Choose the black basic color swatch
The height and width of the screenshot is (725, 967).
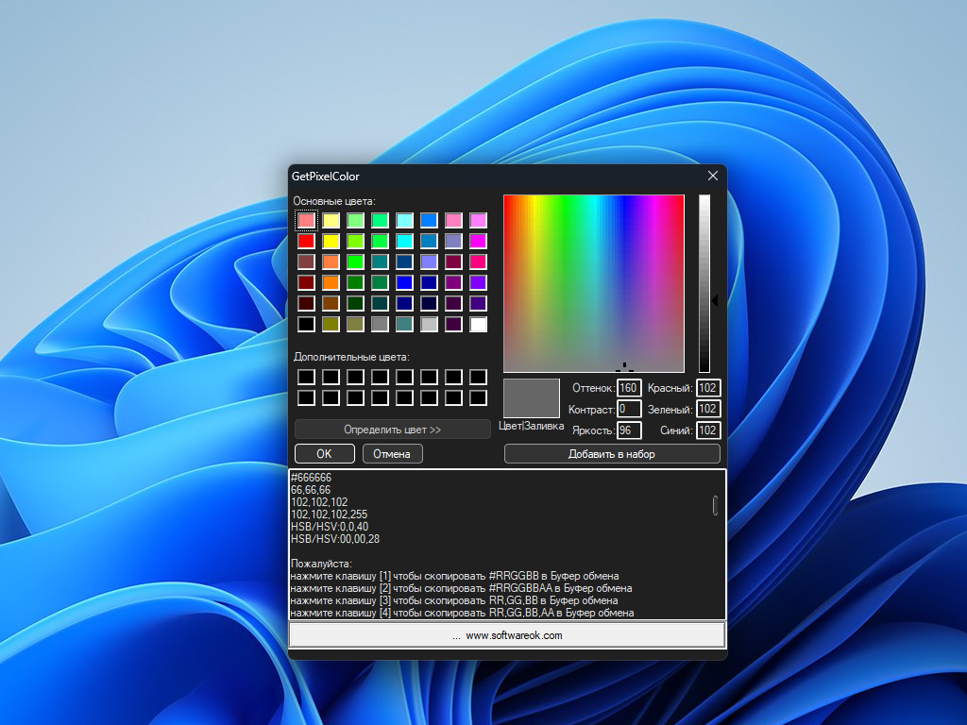click(x=306, y=324)
